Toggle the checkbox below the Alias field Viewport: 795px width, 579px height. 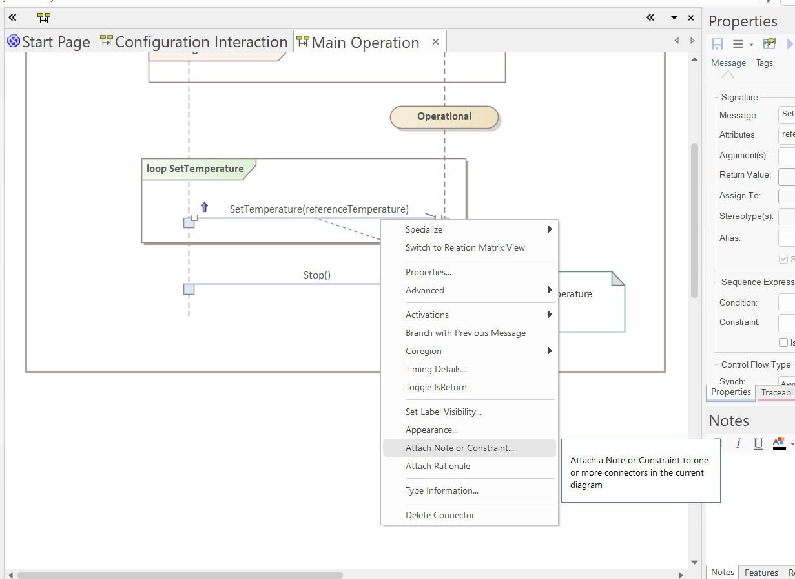point(783,258)
